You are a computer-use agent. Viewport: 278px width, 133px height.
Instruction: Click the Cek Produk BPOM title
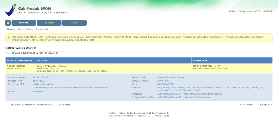pos(35,9)
